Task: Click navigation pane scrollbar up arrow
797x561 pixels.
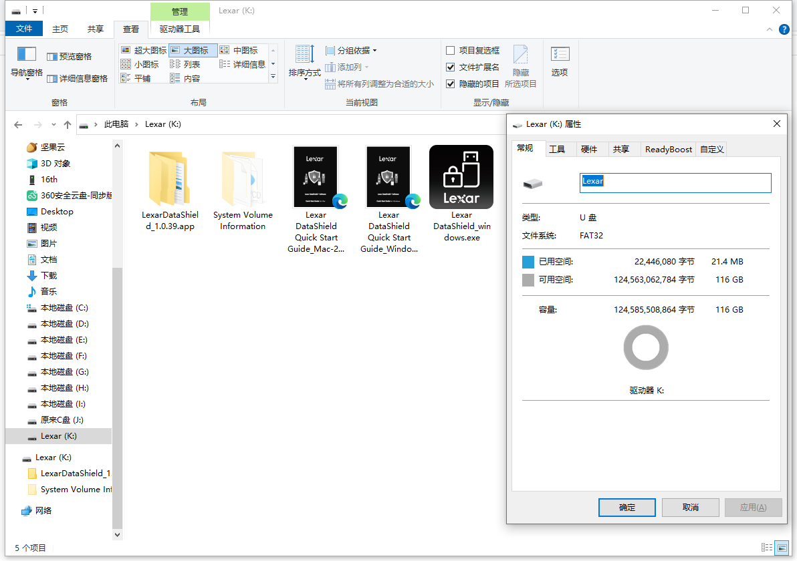Action: click(x=118, y=146)
